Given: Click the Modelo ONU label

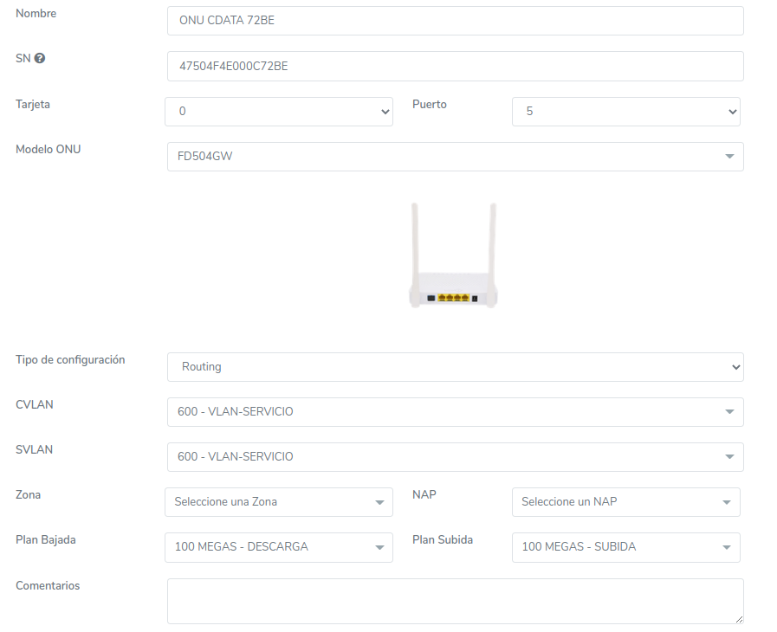Looking at the screenshot, I should tap(49, 149).
